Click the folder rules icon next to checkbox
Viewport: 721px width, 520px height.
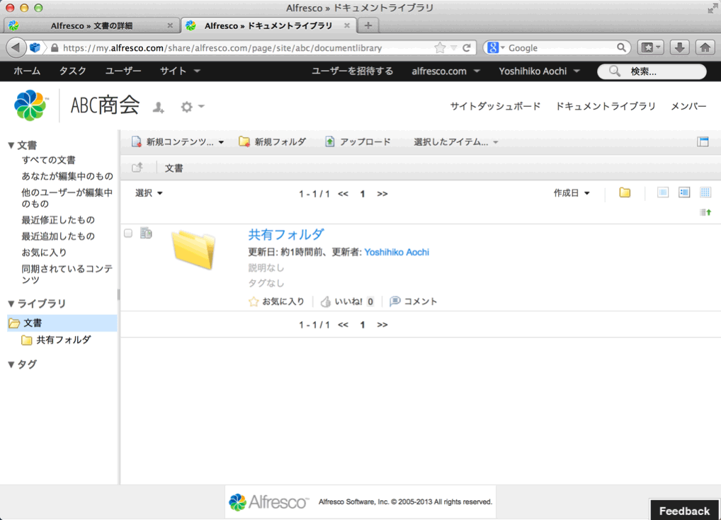tap(146, 233)
